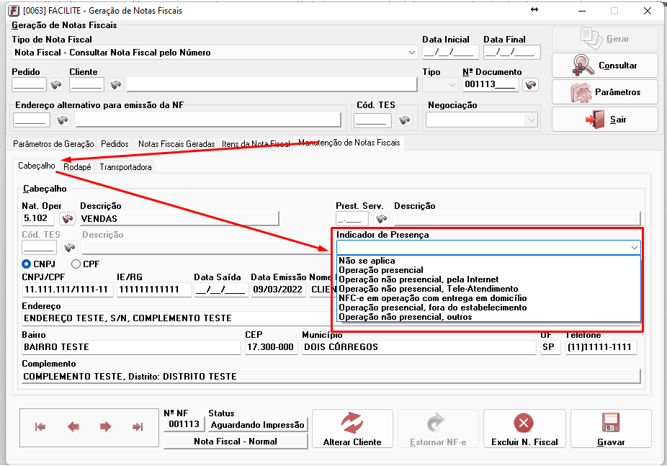Click the IE/RG field
Screen dimensions: 667x466
(x=154, y=290)
